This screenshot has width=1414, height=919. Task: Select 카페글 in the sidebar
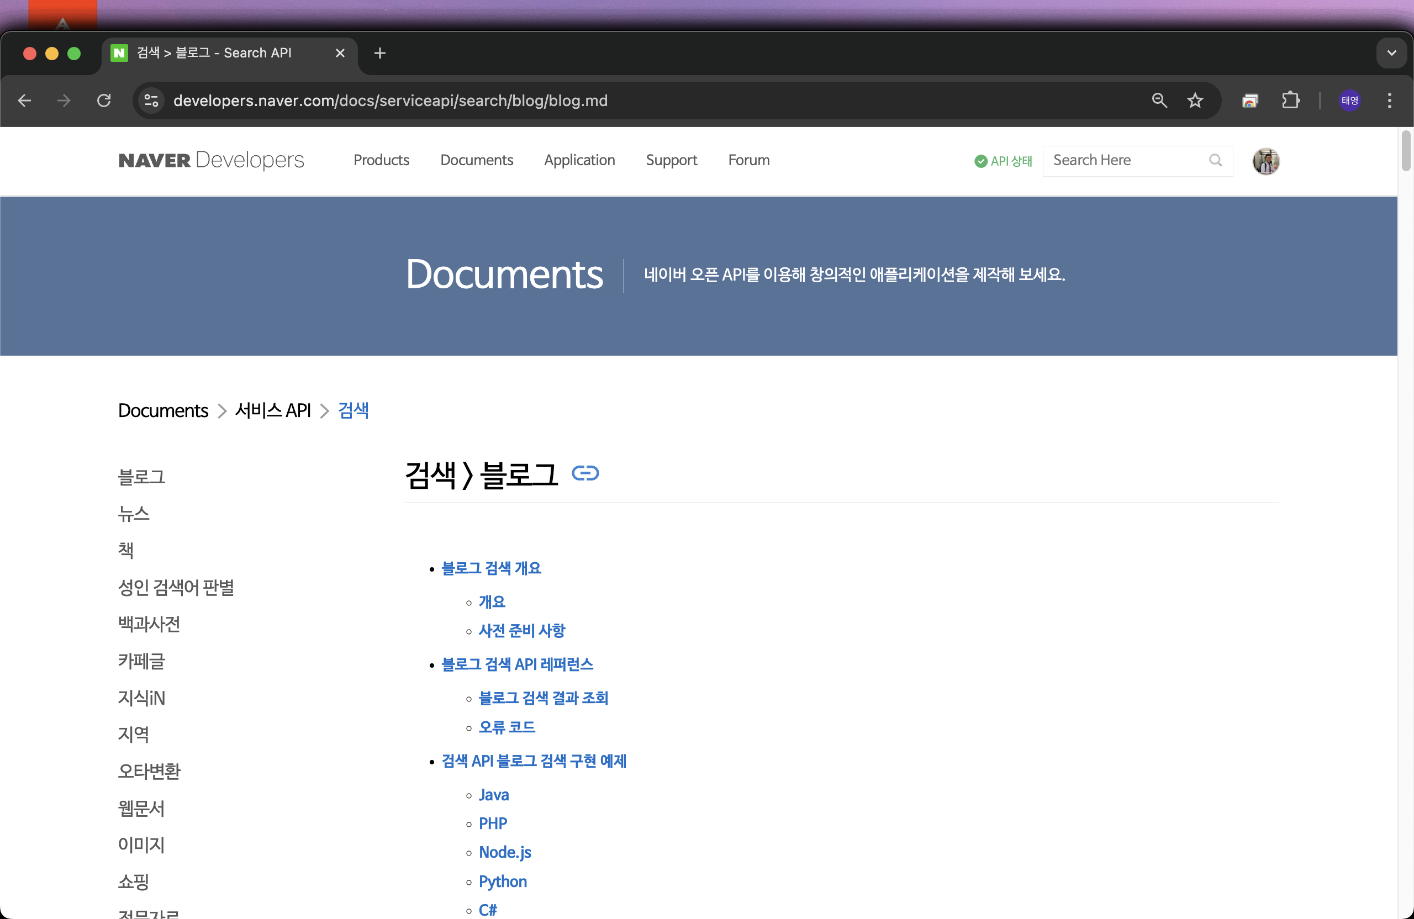tap(141, 661)
